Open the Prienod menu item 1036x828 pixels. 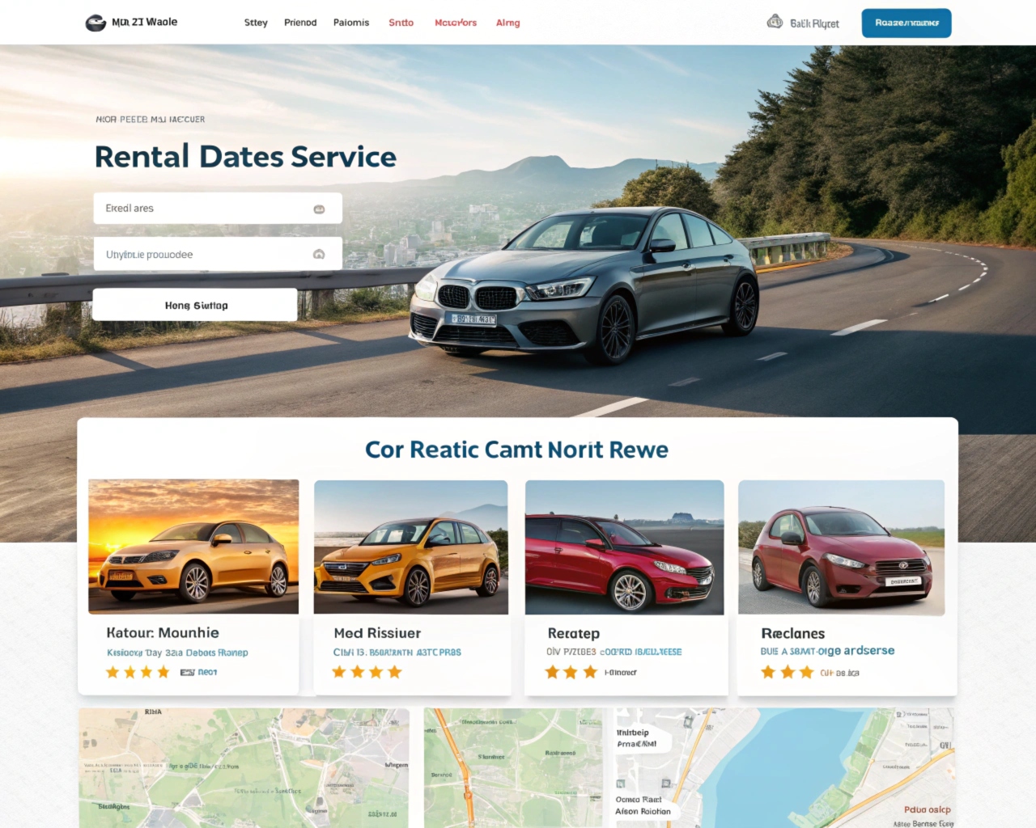300,23
